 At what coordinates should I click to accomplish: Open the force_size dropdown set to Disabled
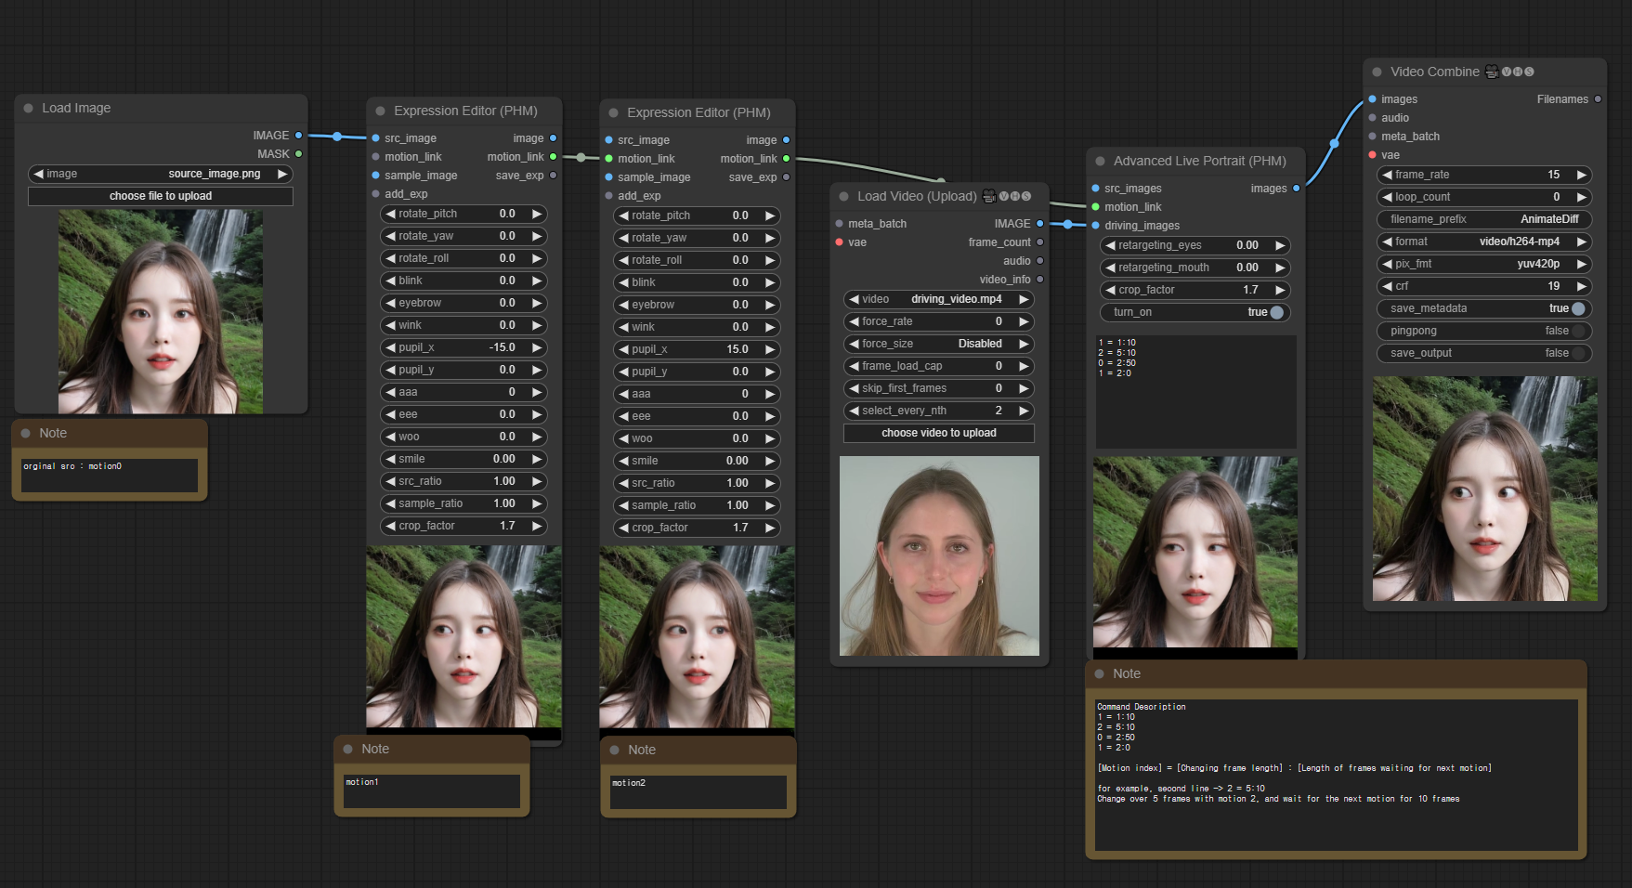[938, 344]
